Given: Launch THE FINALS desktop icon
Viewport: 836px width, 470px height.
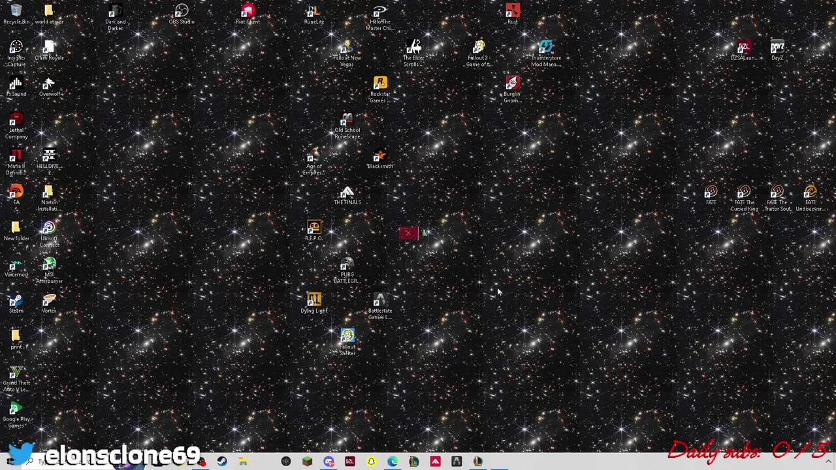Looking at the screenshot, I should [347, 195].
